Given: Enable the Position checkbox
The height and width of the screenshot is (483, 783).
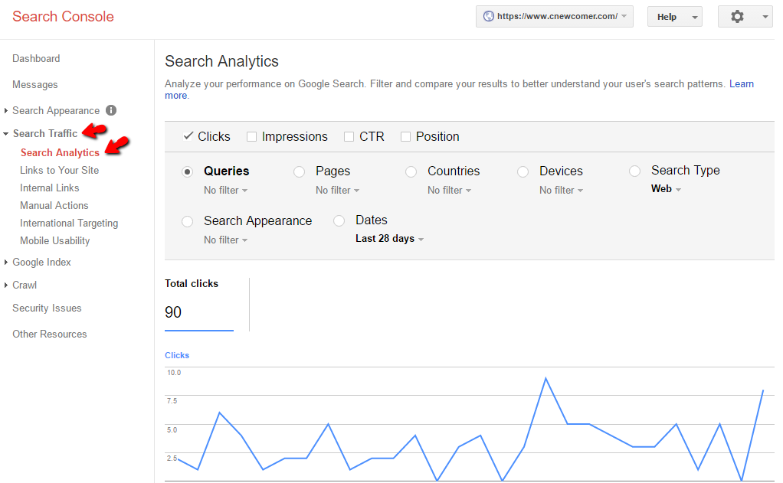Looking at the screenshot, I should 405,136.
